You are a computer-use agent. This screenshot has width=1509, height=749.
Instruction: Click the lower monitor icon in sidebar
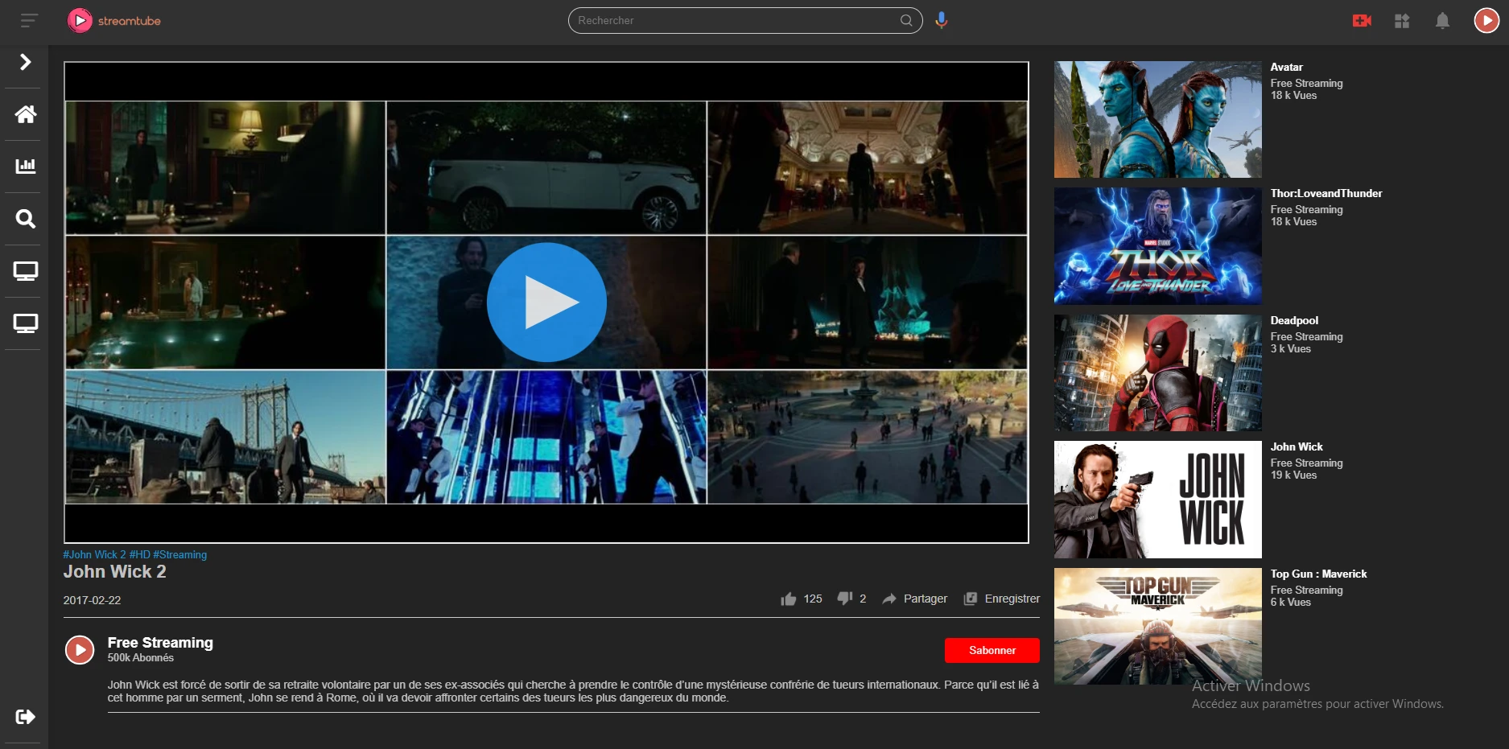click(x=25, y=323)
